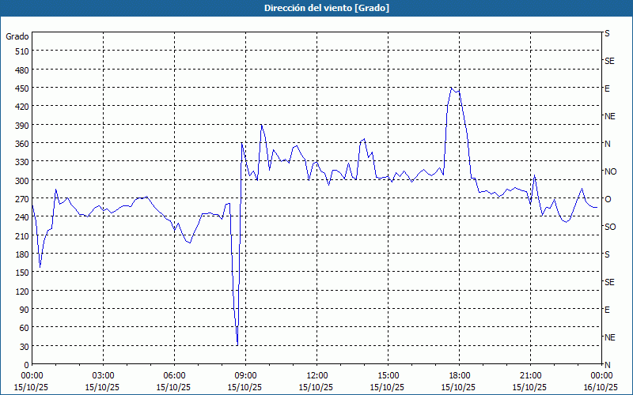This screenshot has width=633, height=395.
Task: Click the 180 degree axis label
Action: (22, 254)
